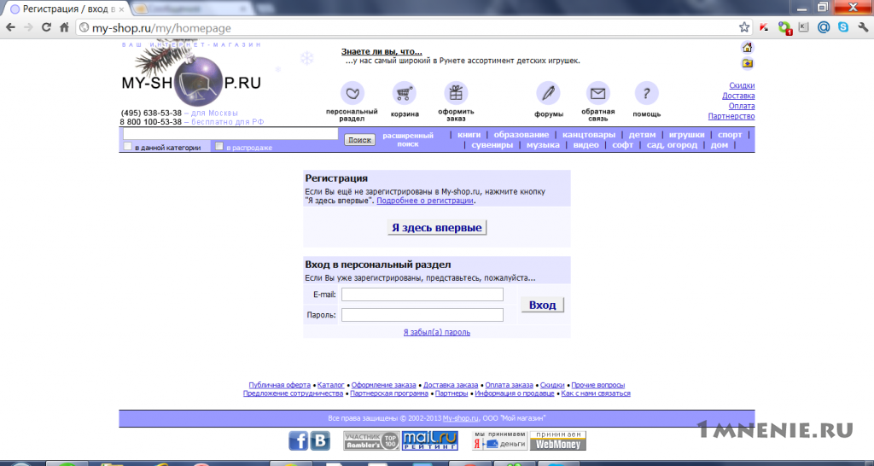The width and height of the screenshot is (874, 466).
Task: Click the 'Вход' login button
Action: point(542,305)
